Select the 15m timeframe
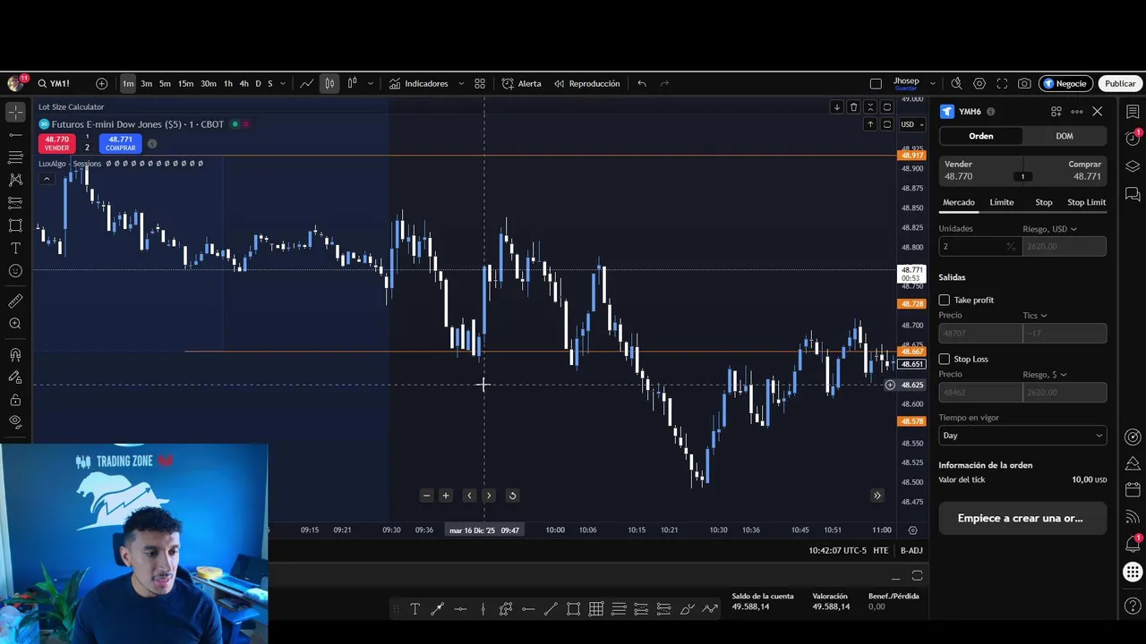Viewport: 1146px width, 644px height. click(x=185, y=83)
